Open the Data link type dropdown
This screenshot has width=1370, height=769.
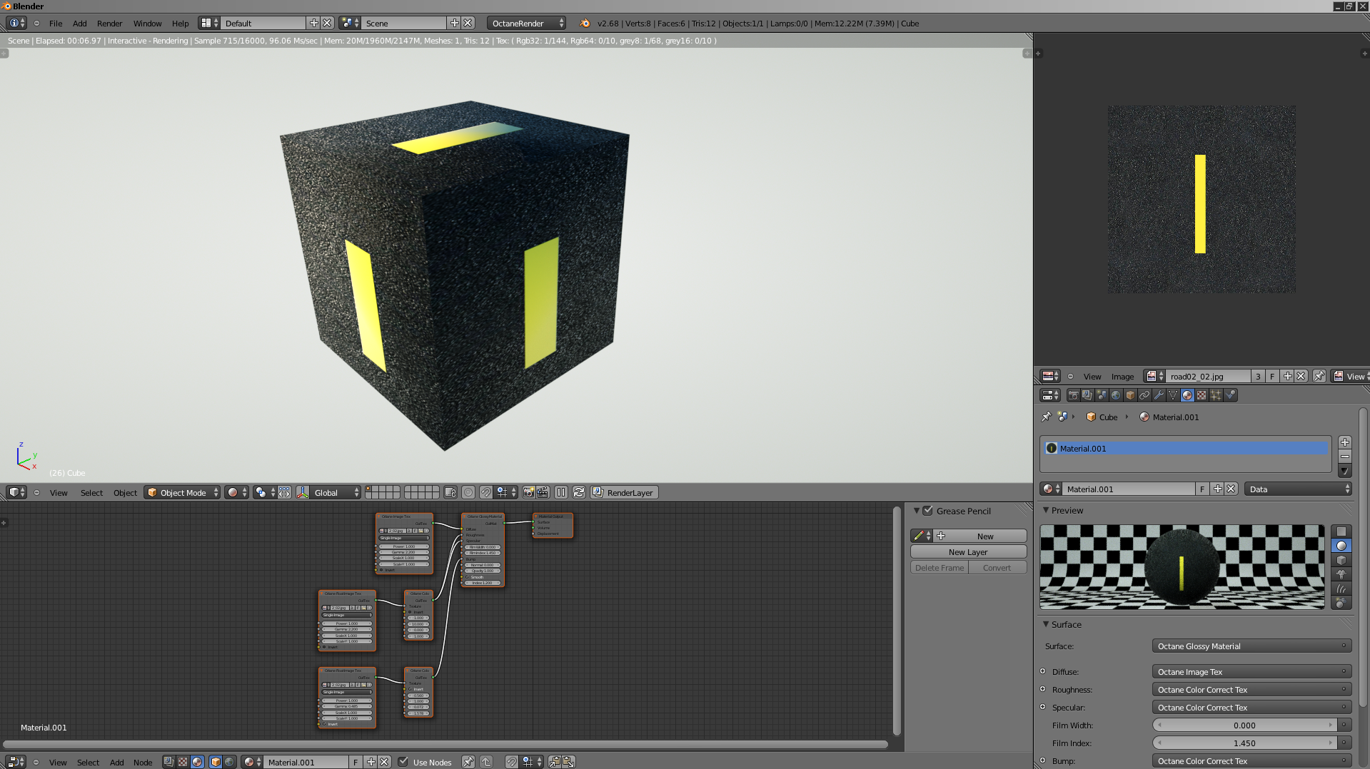point(1299,489)
